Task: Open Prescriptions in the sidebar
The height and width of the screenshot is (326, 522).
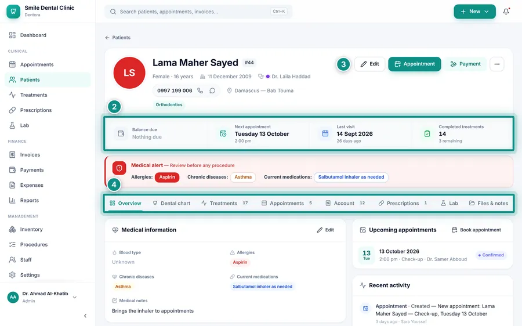Action: tap(48, 110)
